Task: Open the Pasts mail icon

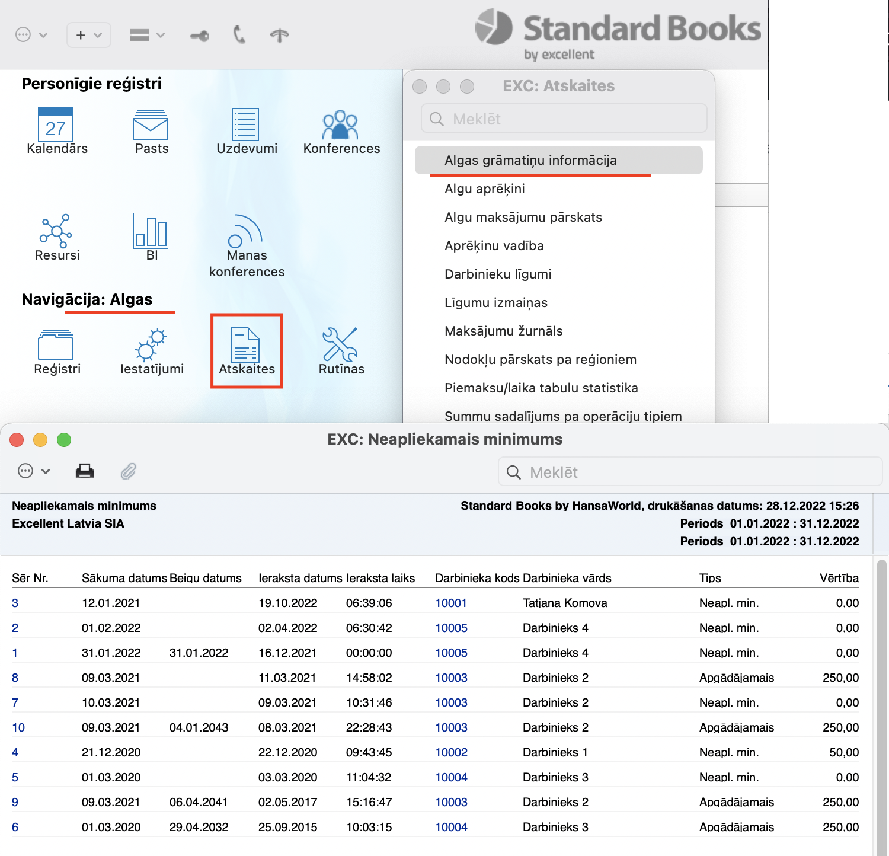Action: point(151,125)
